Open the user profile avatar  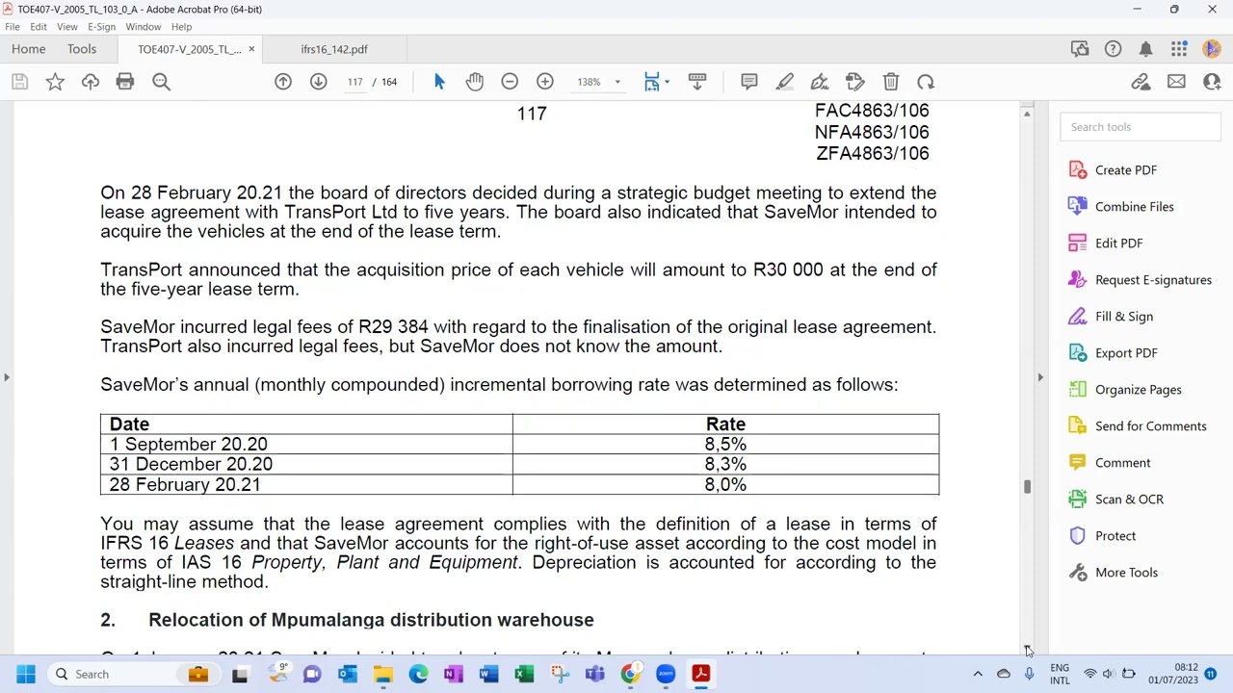(x=1212, y=49)
